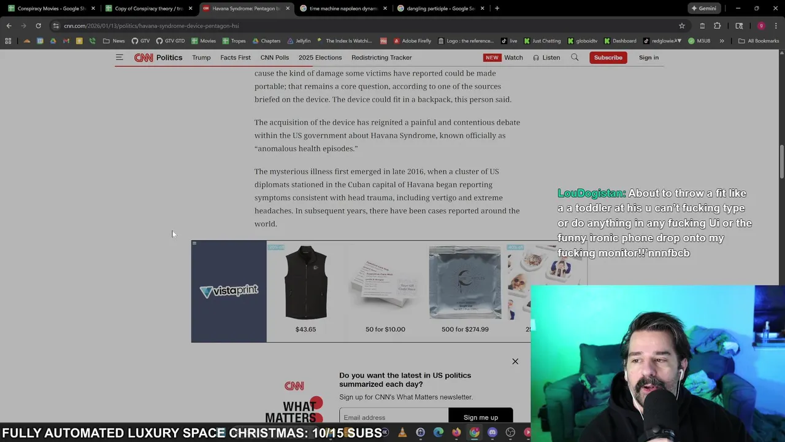This screenshot has width=785, height=442.
Task: Open the Gemini button in Chrome
Action: pyautogui.click(x=703, y=9)
